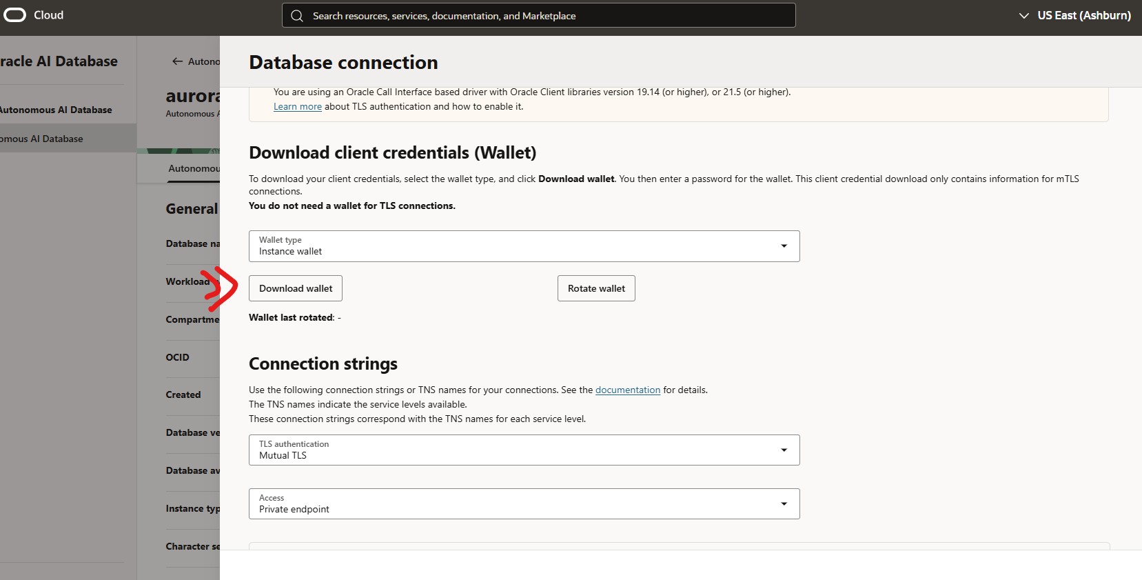This screenshot has width=1142, height=580.
Task: Click the Workload label in background page
Action: tap(187, 281)
